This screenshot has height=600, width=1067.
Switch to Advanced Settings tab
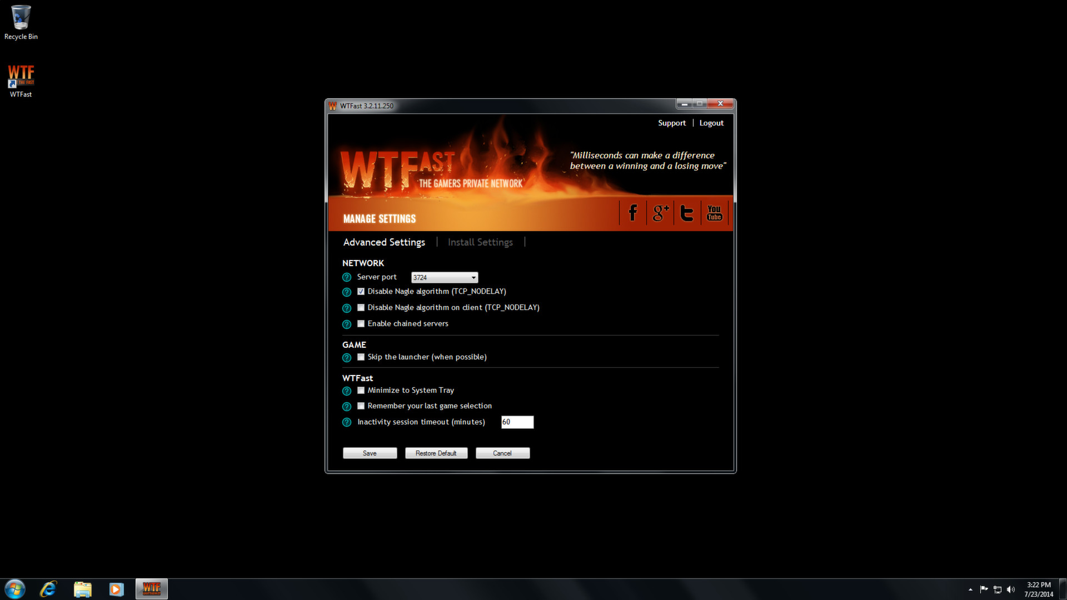point(384,242)
